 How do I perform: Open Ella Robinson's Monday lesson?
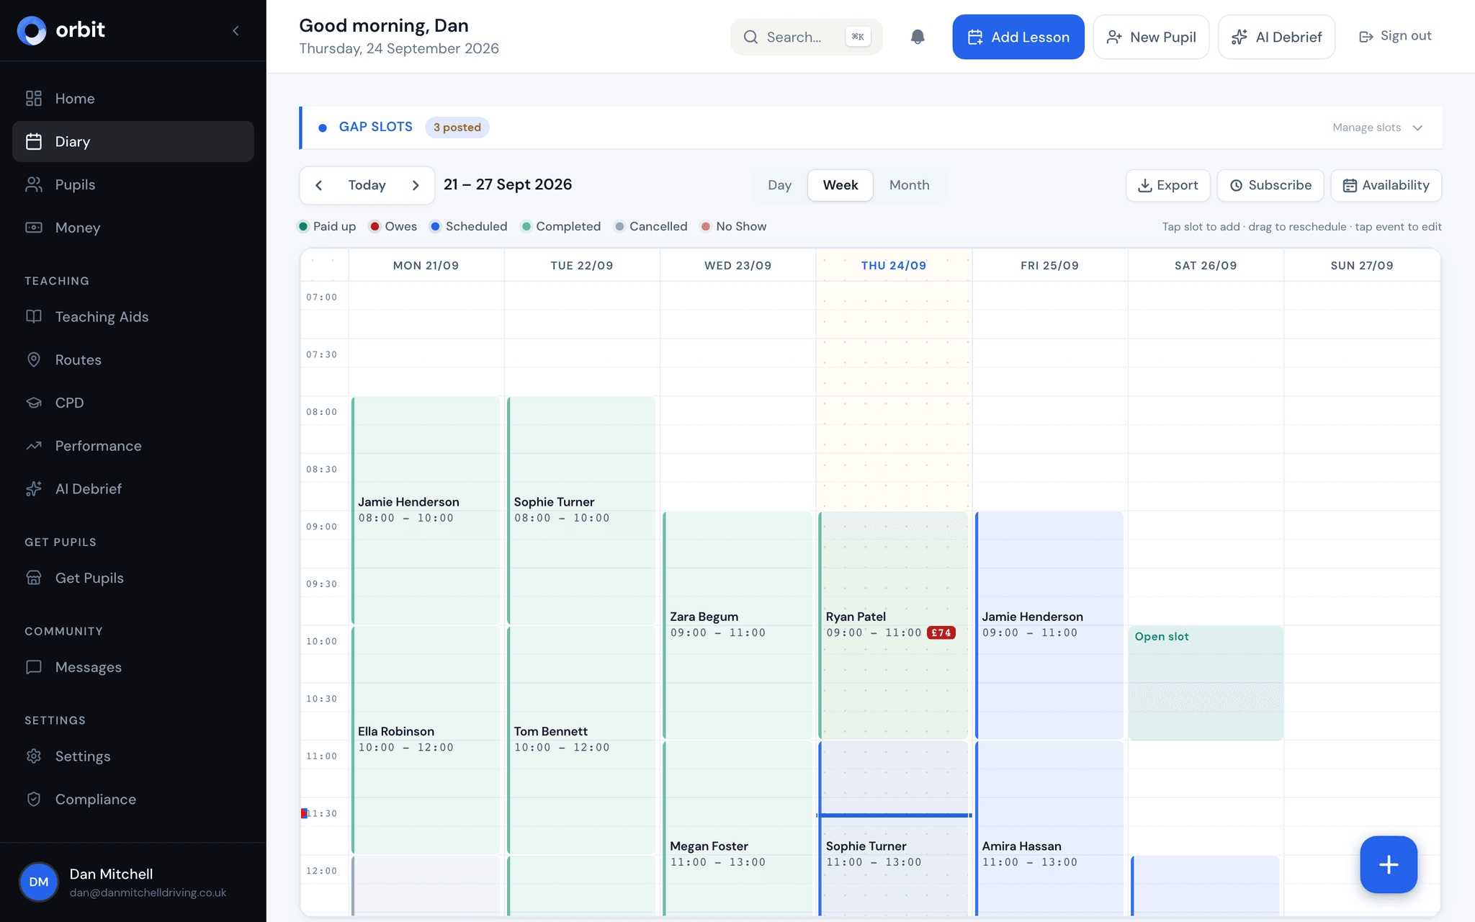(426, 740)
